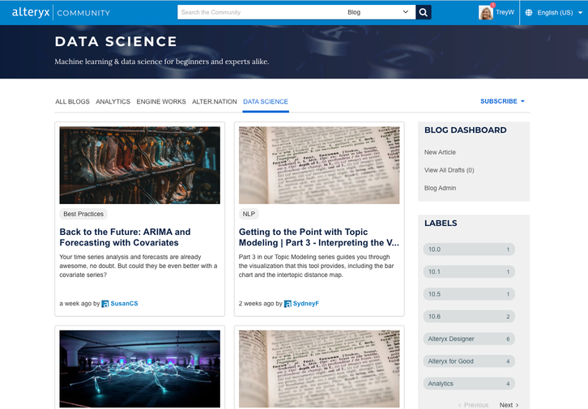Click TreyW's profile avatar

click(x=486, y=12)
